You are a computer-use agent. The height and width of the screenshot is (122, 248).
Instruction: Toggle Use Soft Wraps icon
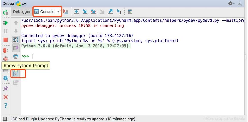(16, 40)
